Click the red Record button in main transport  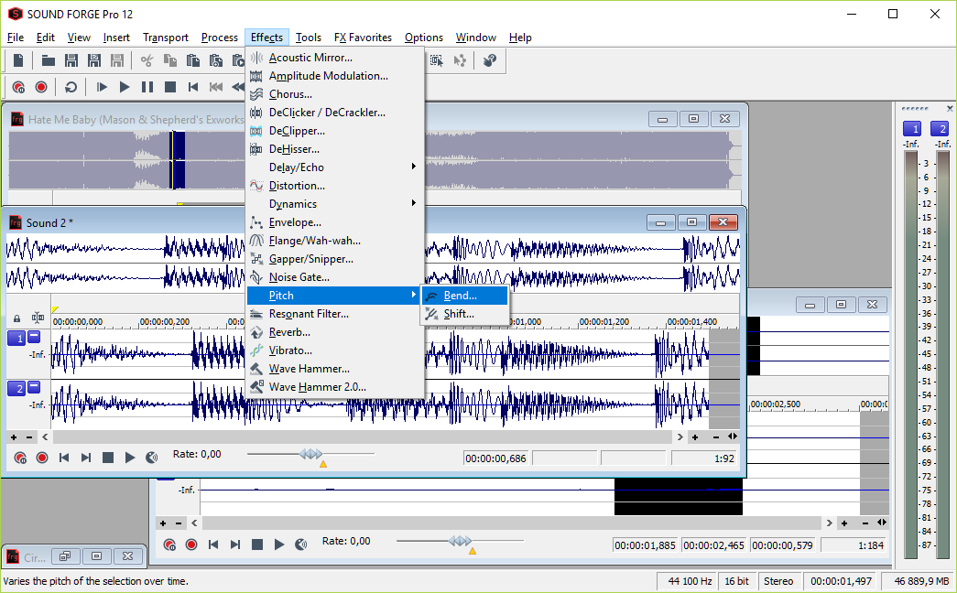coord(41,87)
